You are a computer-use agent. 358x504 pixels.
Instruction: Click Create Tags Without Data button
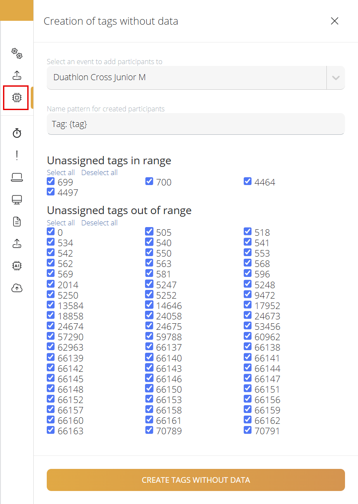(196, 480)
